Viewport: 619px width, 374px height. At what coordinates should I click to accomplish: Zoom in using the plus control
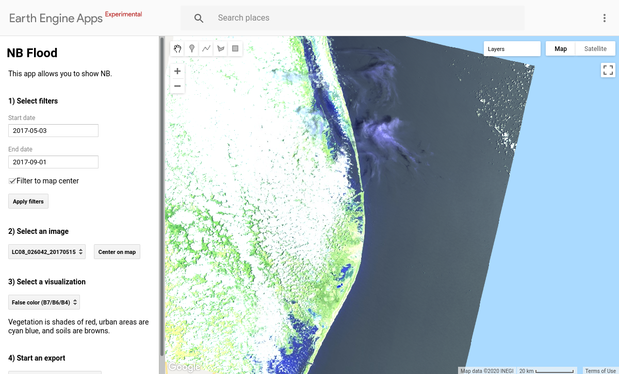point(177,71)
